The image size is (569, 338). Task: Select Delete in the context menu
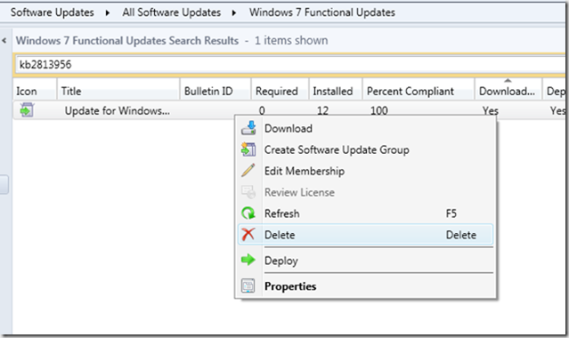(x=365, y=235)
